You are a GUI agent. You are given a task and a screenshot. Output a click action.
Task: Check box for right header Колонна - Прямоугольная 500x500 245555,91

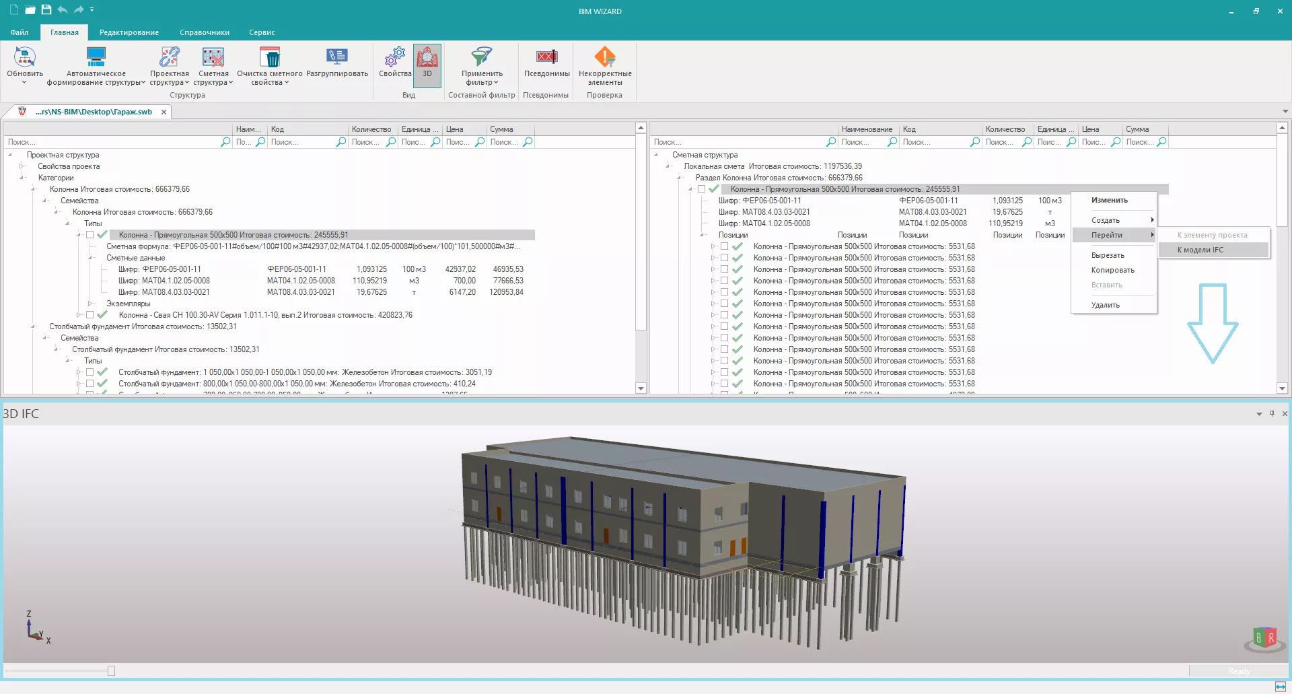(701, 189)
